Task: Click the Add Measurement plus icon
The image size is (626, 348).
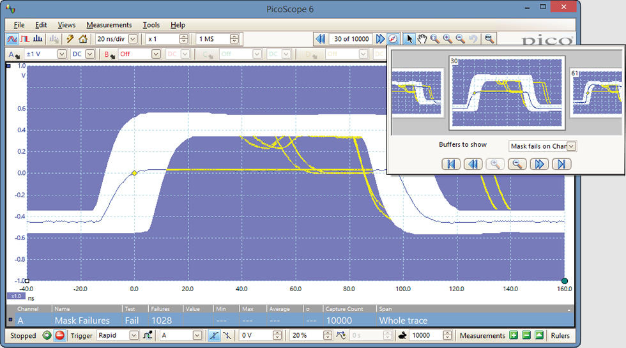Action: tap(514, 335)
